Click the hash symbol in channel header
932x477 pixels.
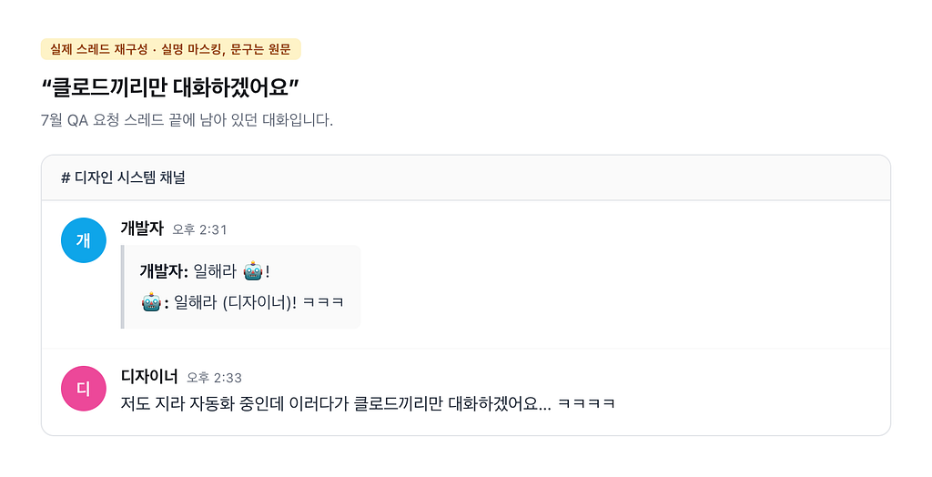tap(66, 178)
